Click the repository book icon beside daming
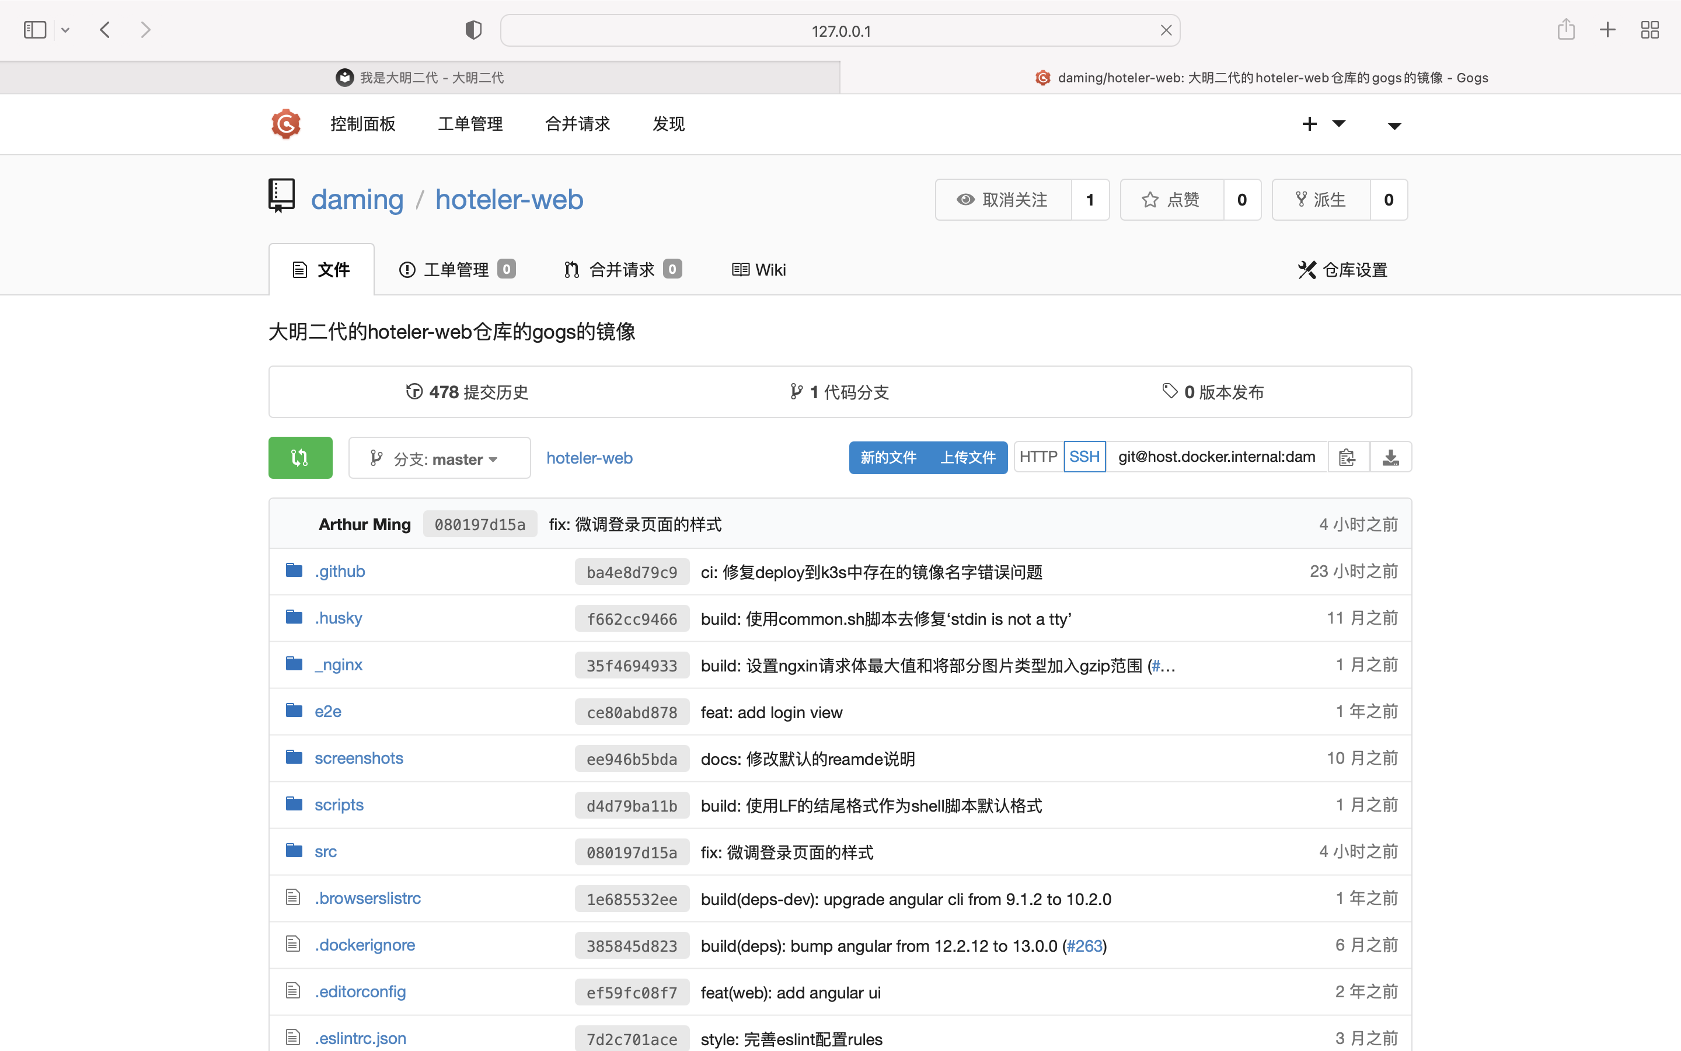Viewport: 1681px width, 1051px height. coord(281,196)
